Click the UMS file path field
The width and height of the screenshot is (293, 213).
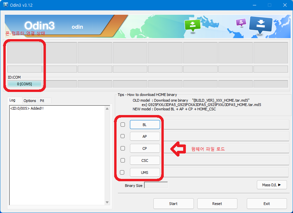(226, 172)
